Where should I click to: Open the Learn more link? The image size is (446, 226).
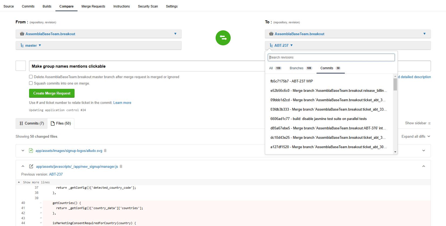point(122,103)
